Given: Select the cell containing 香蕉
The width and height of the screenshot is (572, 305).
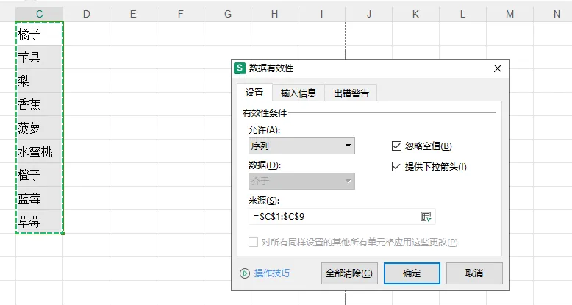Looking at the screenshot, I should (x=40, y=104).
